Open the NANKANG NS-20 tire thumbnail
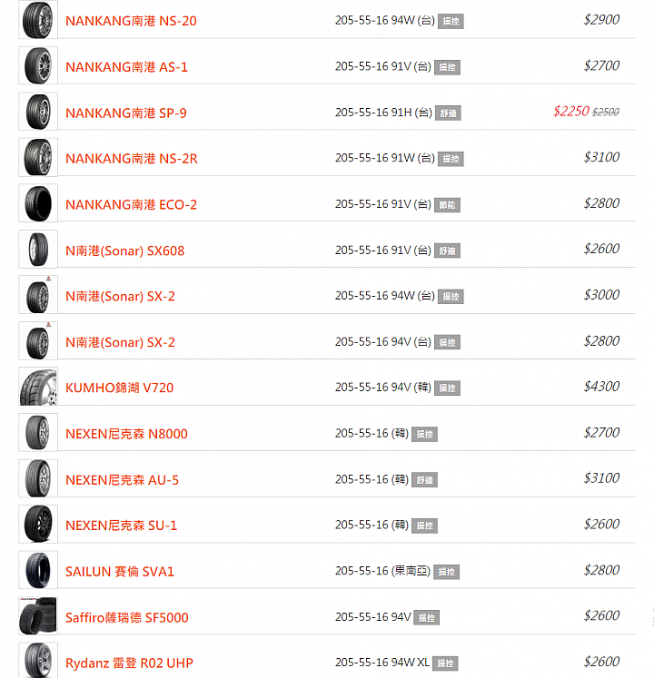The height and width of the screenshot is (678, 654). click(x=38, y=20)
